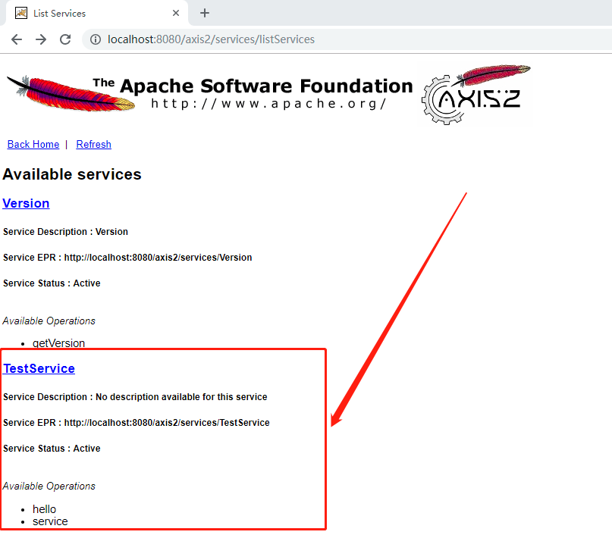Reload the page using the refresh icon

click(65, 39)
